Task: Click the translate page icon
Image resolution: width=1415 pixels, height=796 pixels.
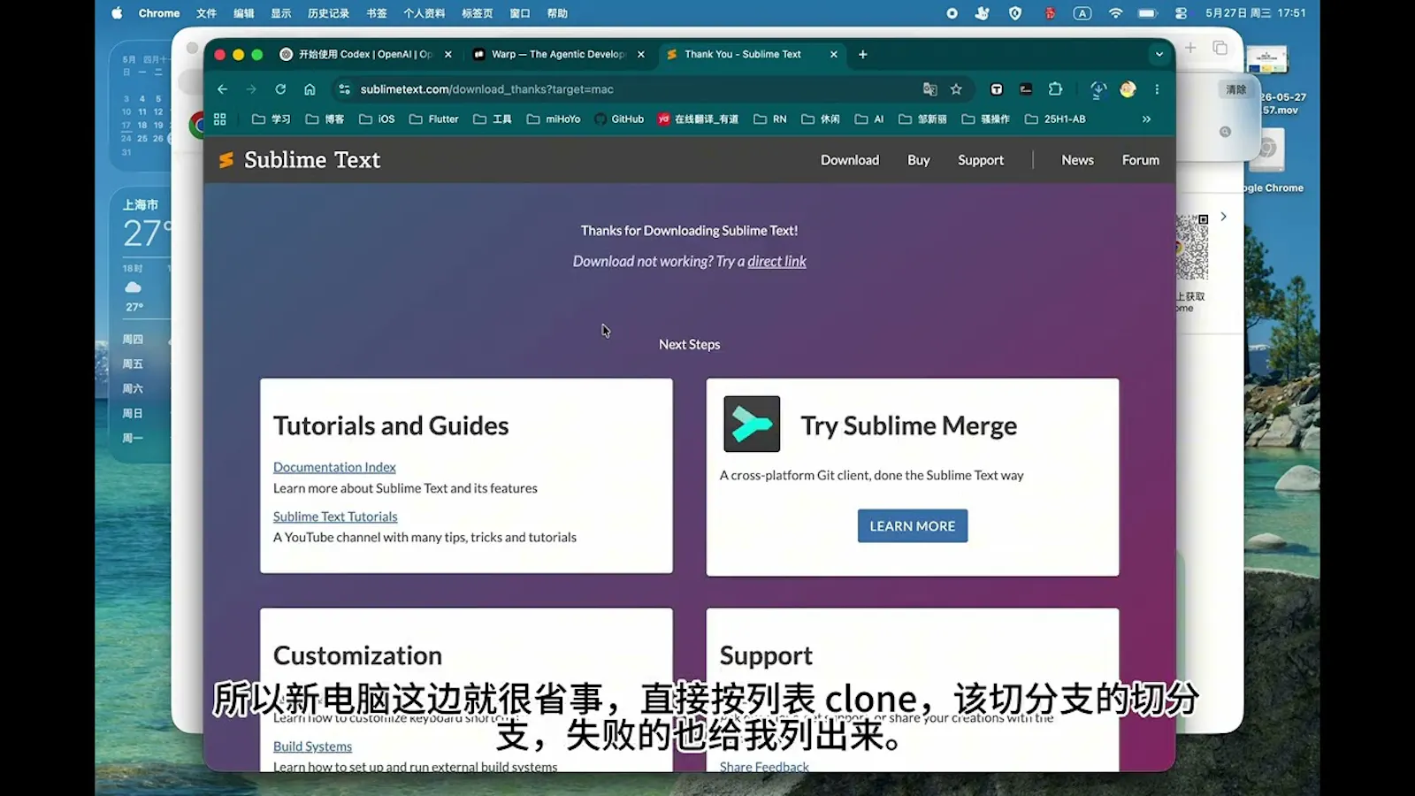Action: pyautogui.click(x=929, y=89)
